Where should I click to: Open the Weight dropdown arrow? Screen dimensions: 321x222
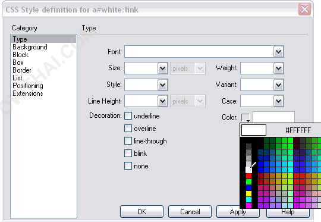click(278, 68)
